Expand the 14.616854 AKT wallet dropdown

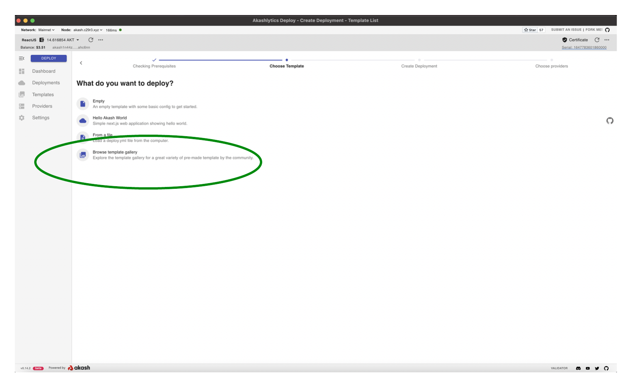click(63, 40)
